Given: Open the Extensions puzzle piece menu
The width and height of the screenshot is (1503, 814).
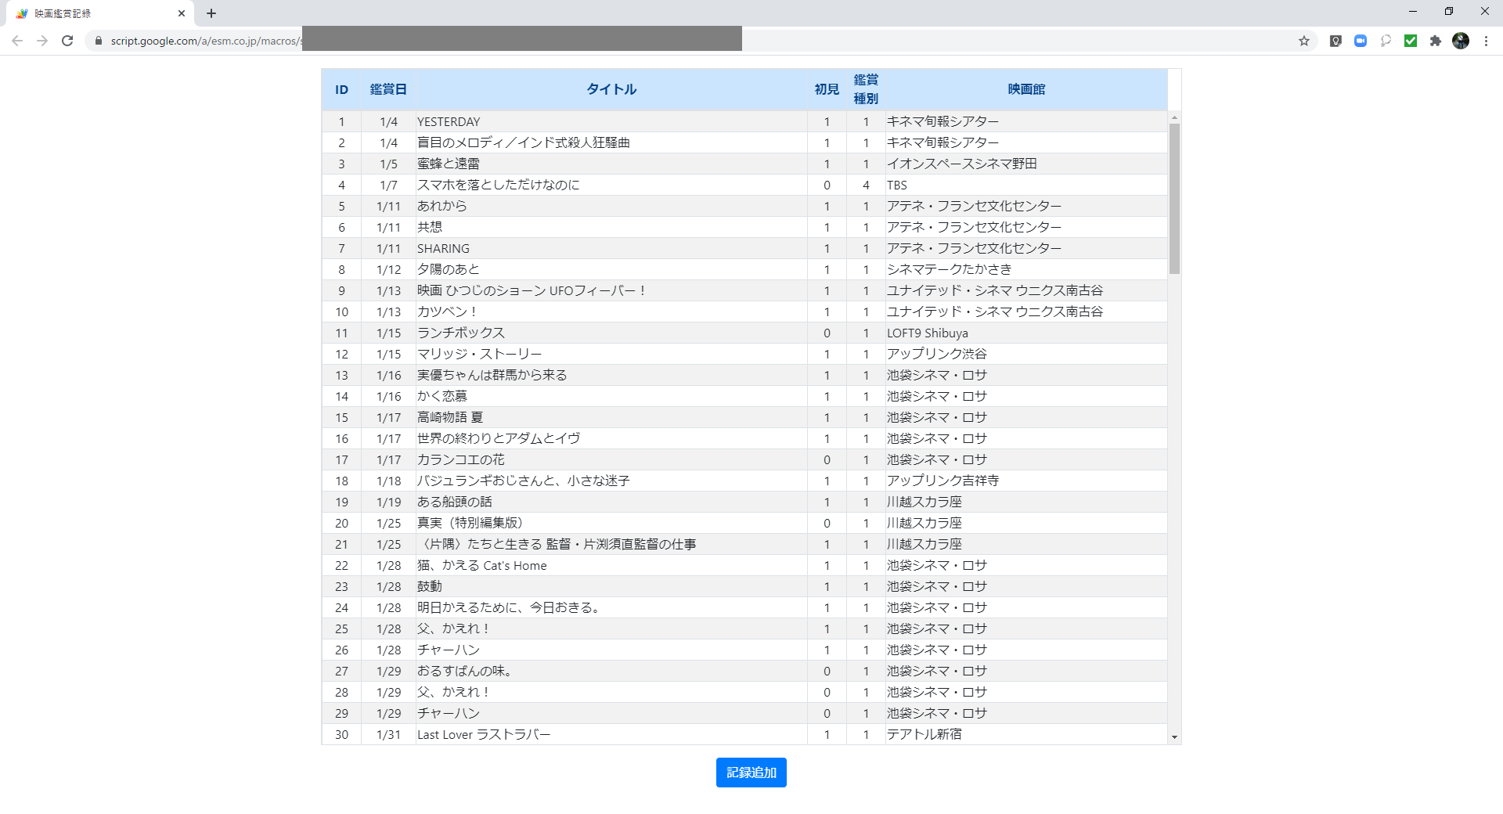Looking at the screenshot, I should click(1436, 40).
